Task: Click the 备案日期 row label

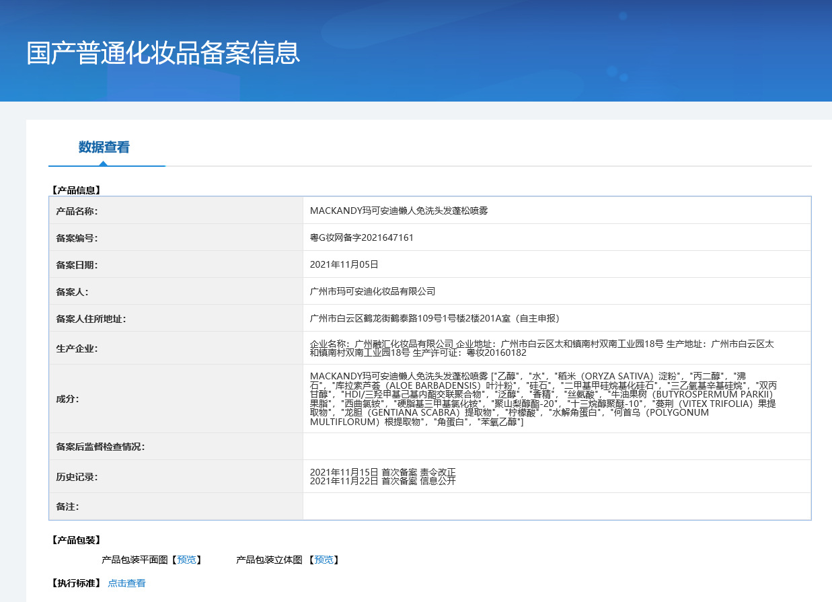Action: pyautogui.click(x=77, y=265)
